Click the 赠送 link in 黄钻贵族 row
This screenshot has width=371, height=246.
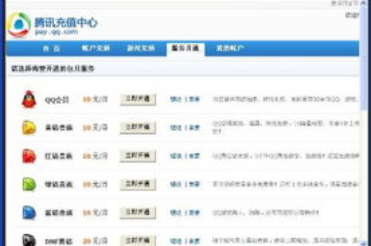pyautogui.click(x=176, y=128)
